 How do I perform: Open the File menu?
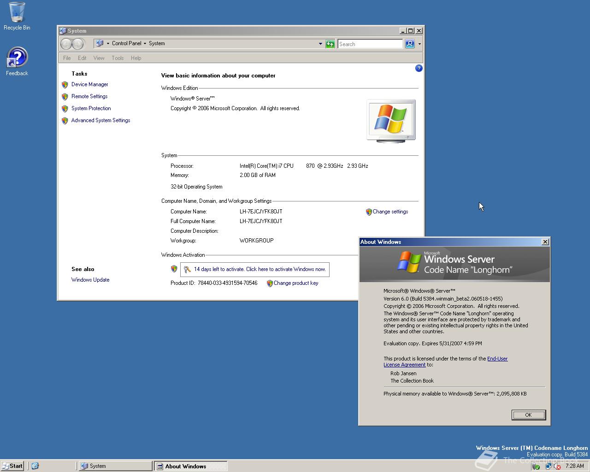coord(67,58)
